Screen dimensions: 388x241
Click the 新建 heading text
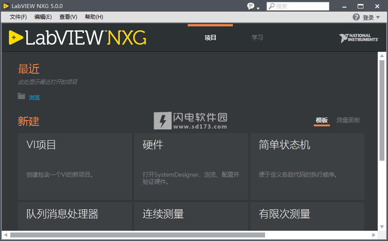click(29, 121)
